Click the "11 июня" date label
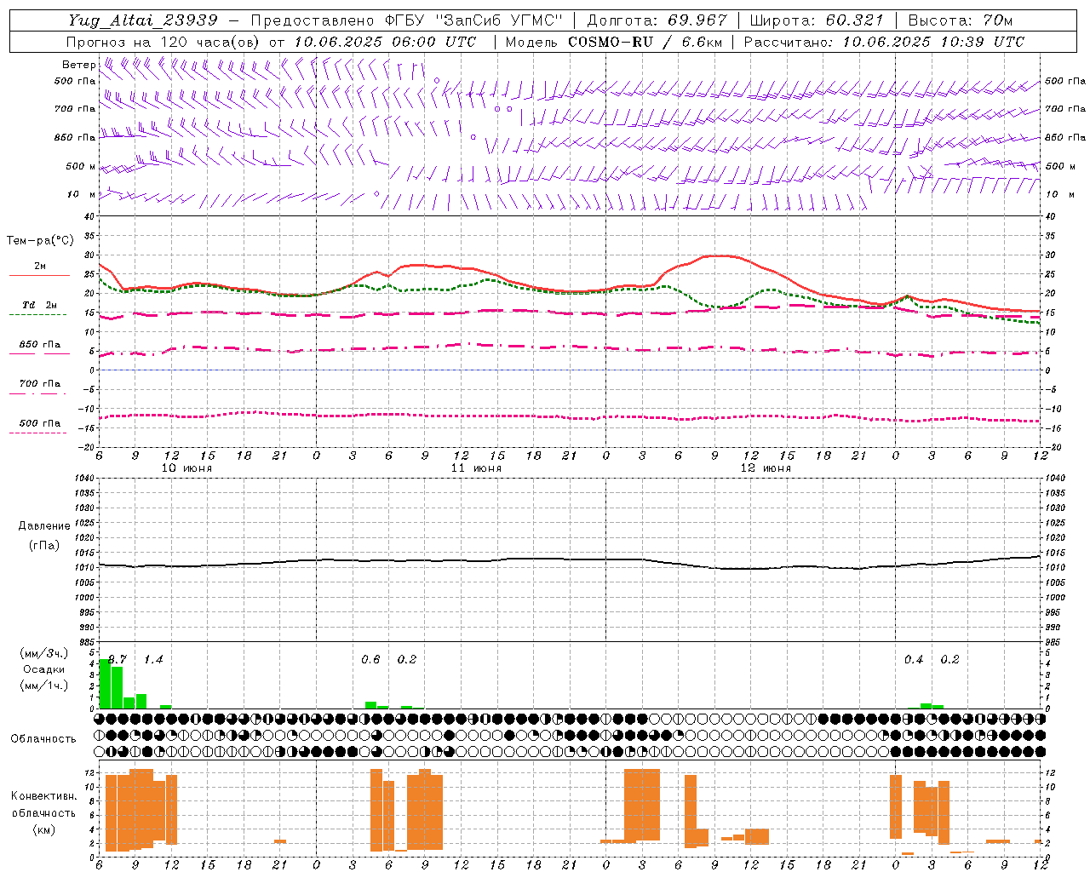The height and width of the screenshot is (872, 1090). [476, 468]
